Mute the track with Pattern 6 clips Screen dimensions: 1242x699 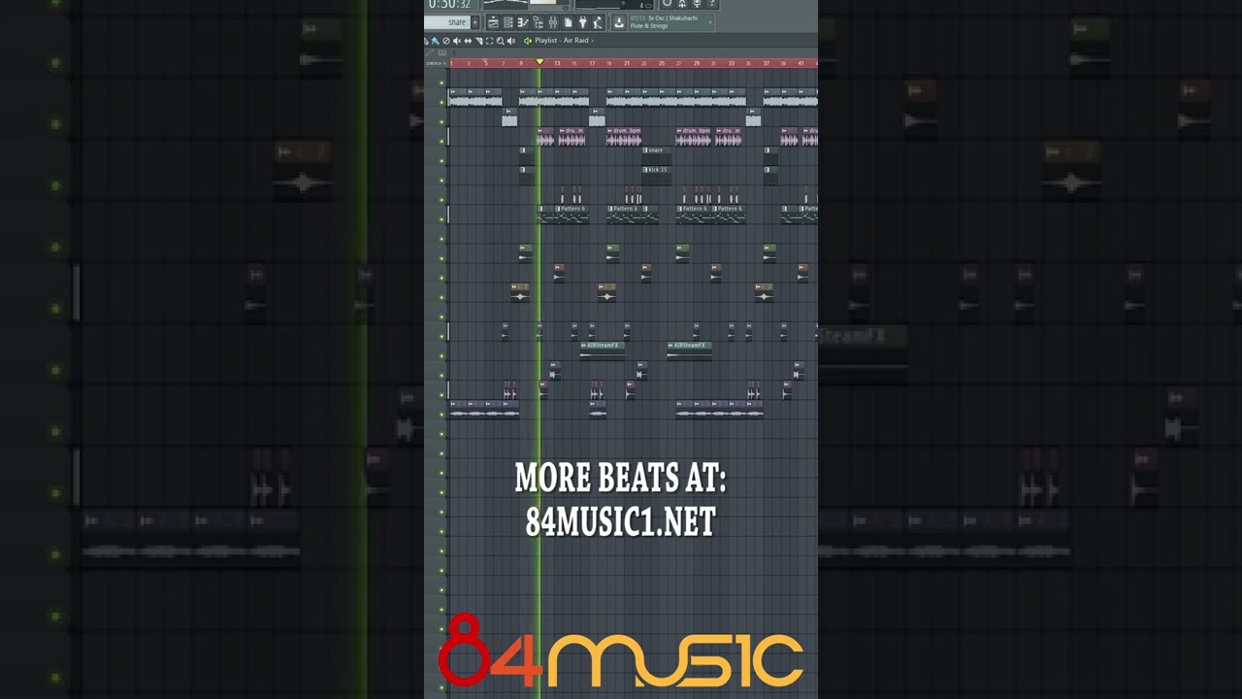(441, 219)
